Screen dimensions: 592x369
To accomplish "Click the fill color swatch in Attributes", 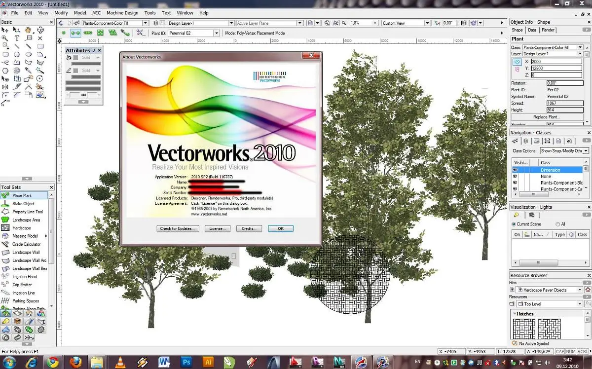I will pos(75,57).
